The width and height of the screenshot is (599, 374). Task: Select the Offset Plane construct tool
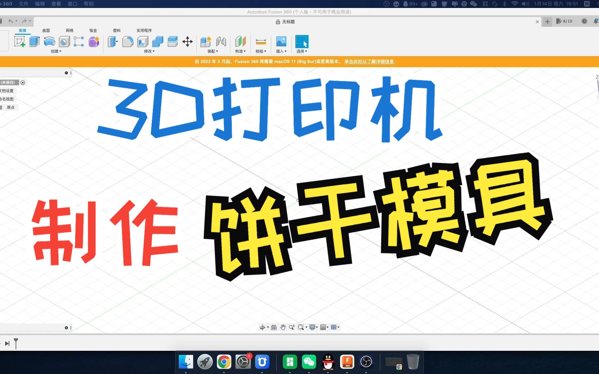[240, 42]
